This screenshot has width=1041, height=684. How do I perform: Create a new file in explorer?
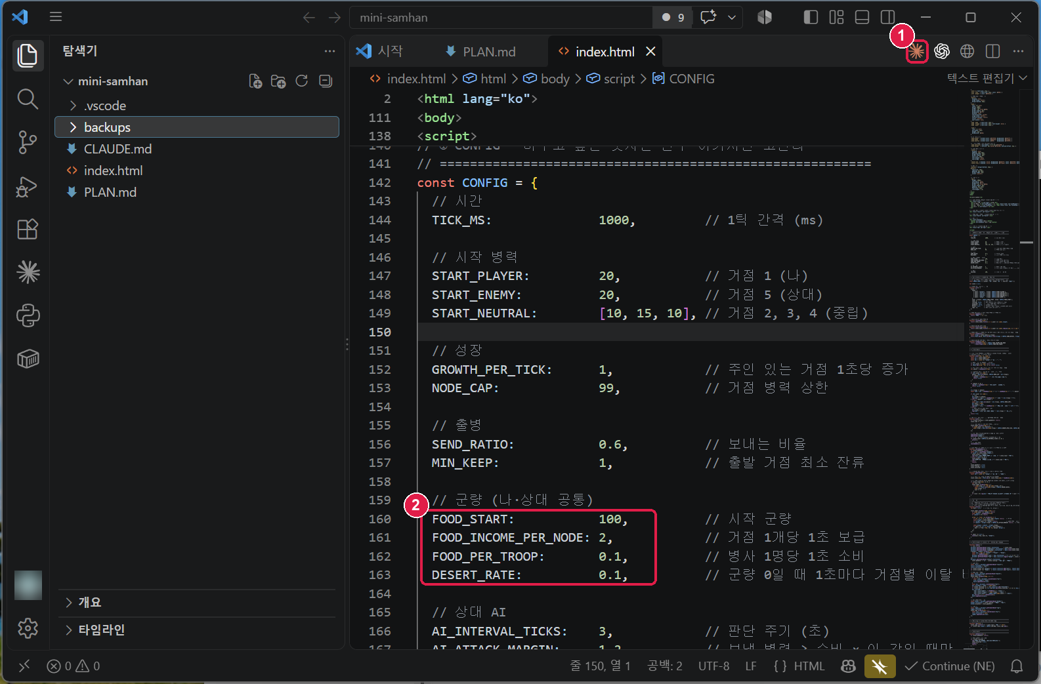tap(255, 81)
